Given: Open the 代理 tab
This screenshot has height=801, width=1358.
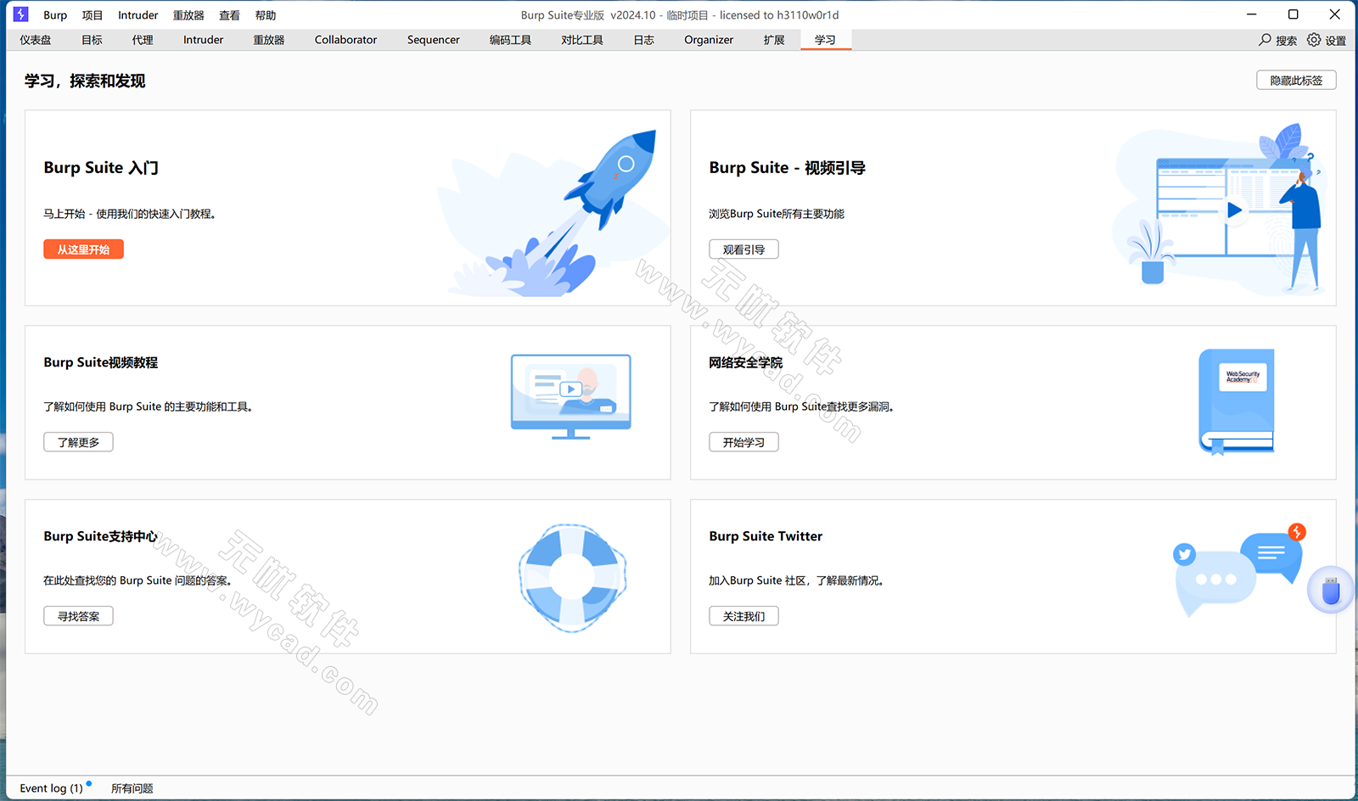Looking at the screenshot, I should (142, 40).
